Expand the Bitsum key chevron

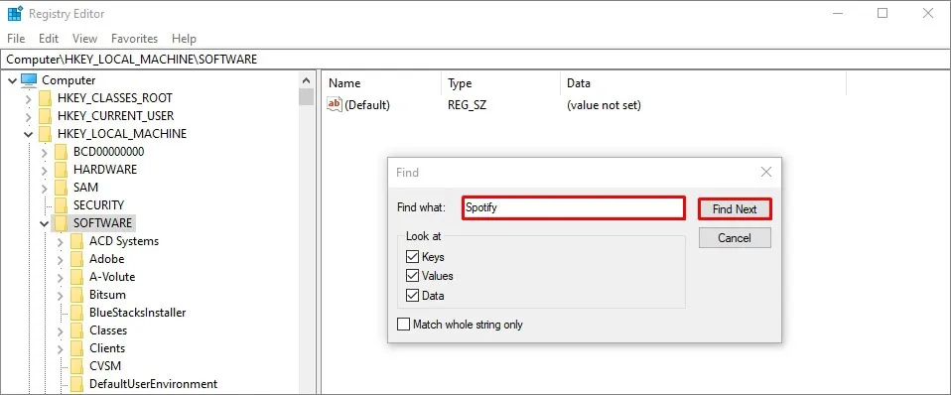[60, 296]
